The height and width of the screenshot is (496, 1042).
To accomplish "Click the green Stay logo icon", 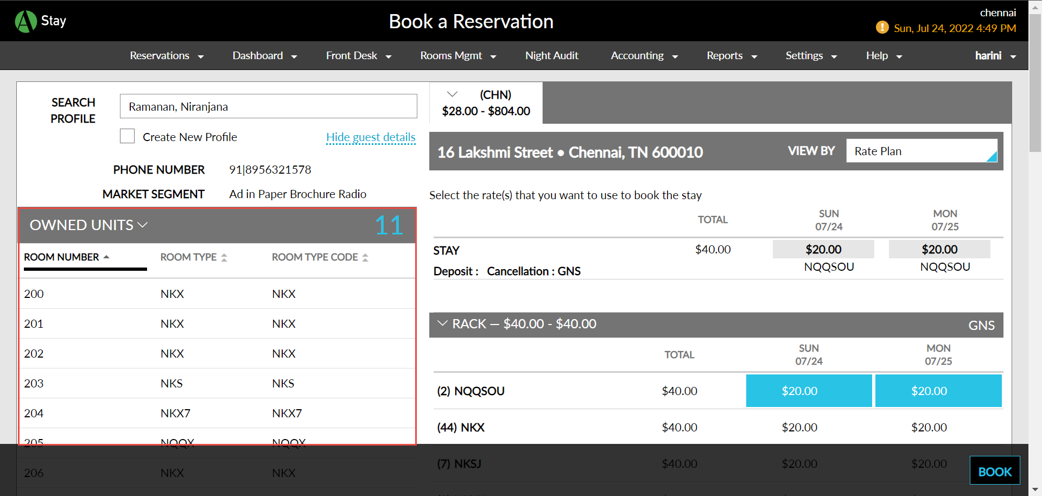I will (26, 22).
